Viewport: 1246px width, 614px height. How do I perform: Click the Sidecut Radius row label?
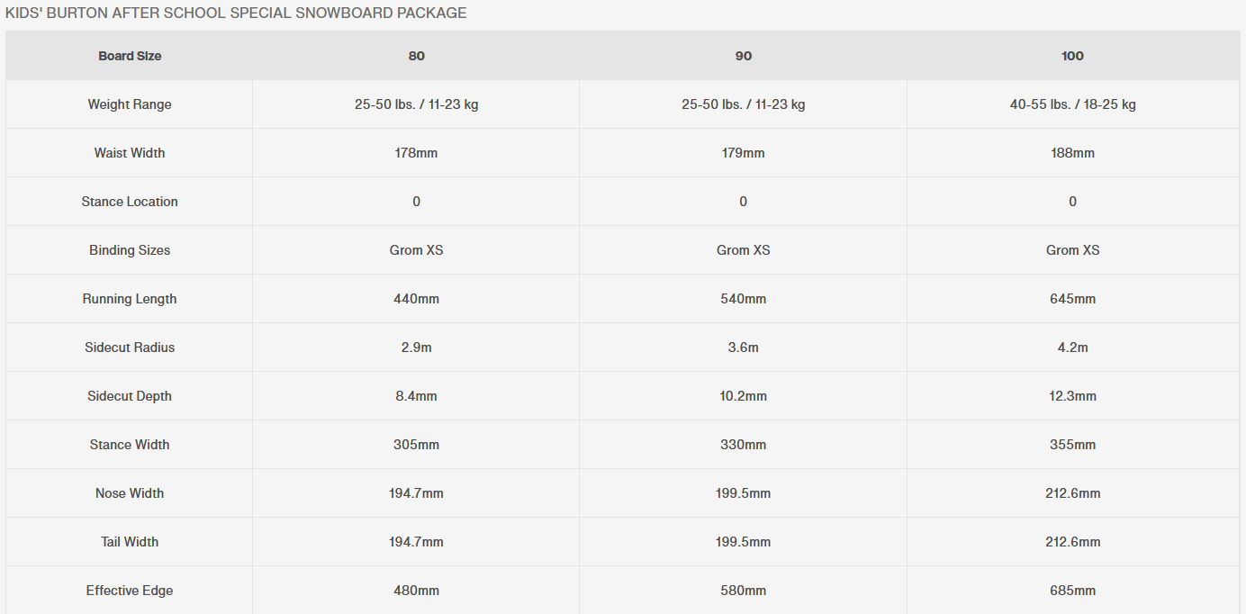tap(130, 348)
